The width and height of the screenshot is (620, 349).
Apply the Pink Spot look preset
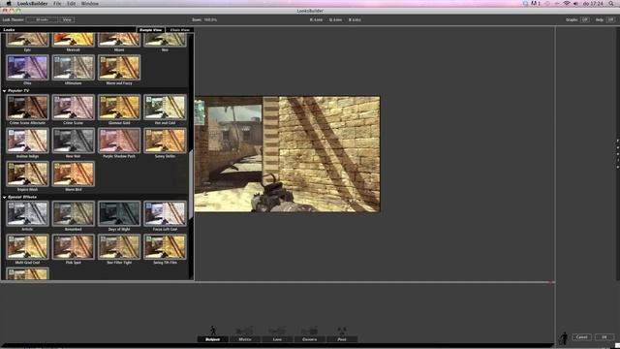74,247
